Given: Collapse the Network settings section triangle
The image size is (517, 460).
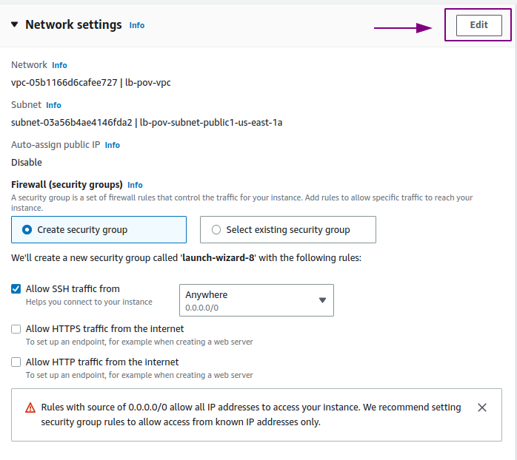Looking at the screenshot, I should (x=15, y=24).
